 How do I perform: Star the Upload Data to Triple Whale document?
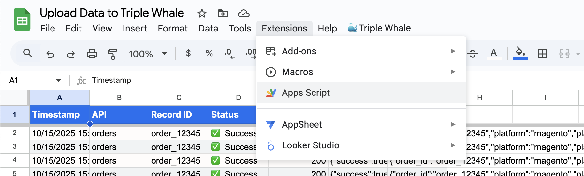coord(202,13)
